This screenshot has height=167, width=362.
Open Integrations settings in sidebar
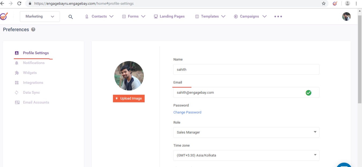click(33, 83)
